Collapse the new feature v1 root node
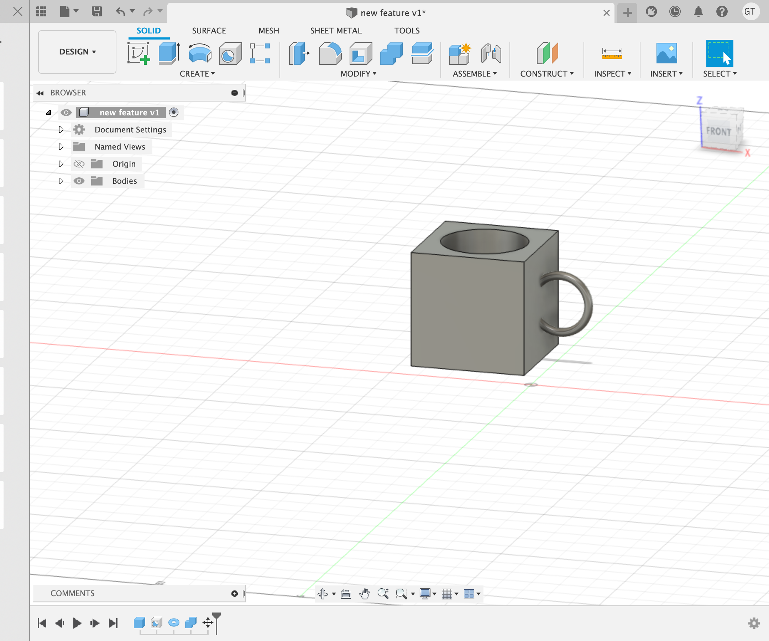 [48, 113]
